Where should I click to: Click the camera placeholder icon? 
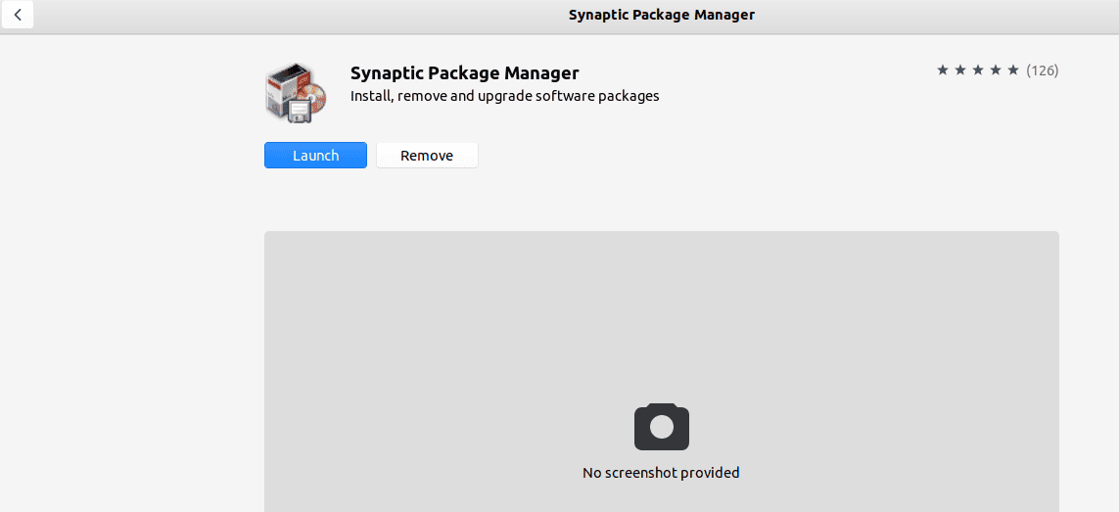point(662,427)
